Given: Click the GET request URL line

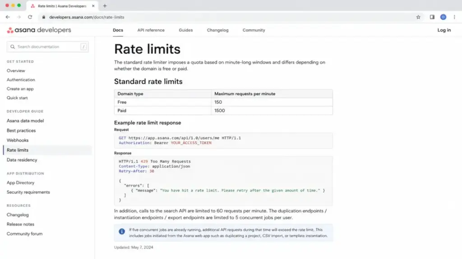Looking at the screenshot, I should (x=180, y=138).
